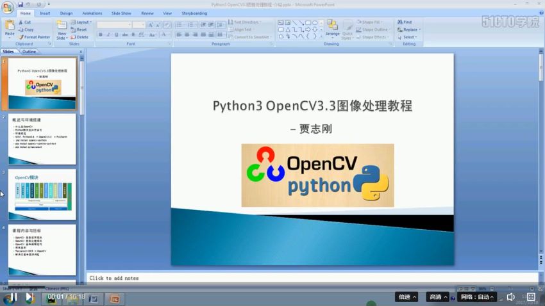Click the Save icon in the quick access toolbar
Screen dimensions: 545x306
click(x=20, y=4)
